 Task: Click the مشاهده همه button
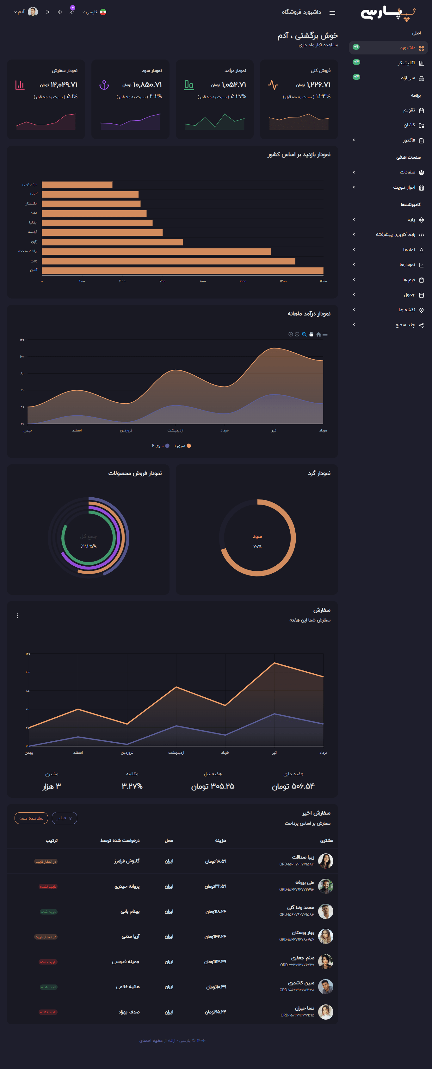coord(31,818)
